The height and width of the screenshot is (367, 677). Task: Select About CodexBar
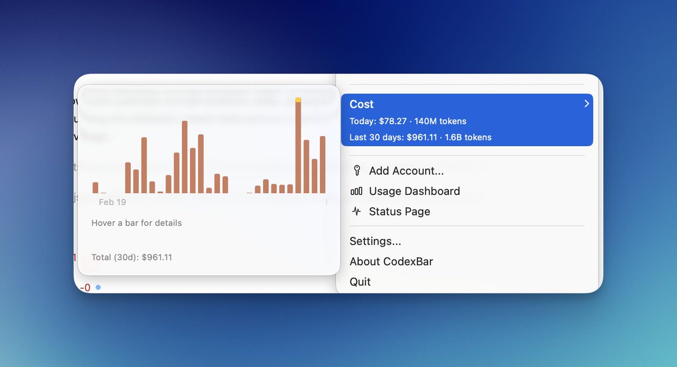[x=467, y=261]
